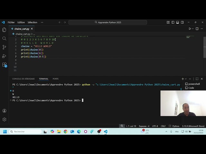Image resolution: width=206 pixels, height=154 pixels.
Task: Close the chaine_cart.py tab
Action: pyautogui.click(x=32, y=29)
